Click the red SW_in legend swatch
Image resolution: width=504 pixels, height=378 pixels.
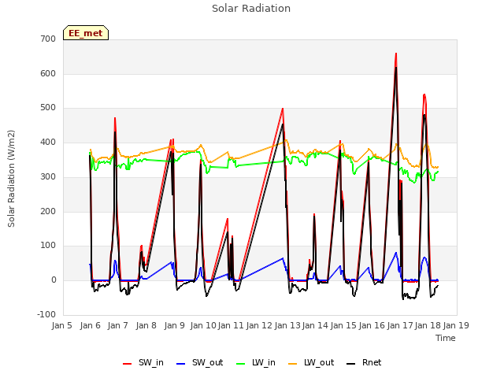click(128, 364)
